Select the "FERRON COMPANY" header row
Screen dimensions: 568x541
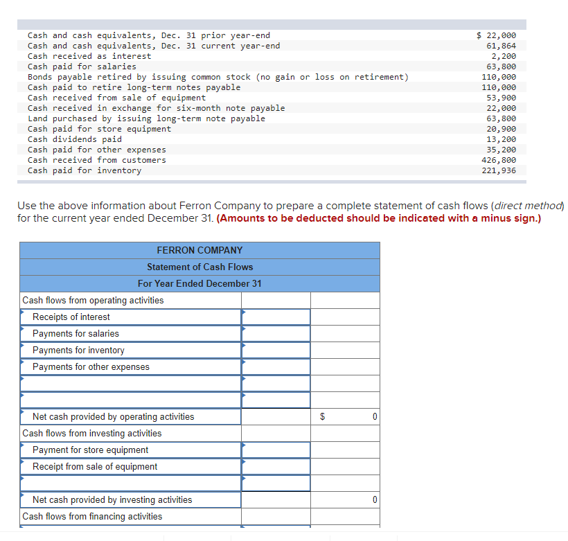[x=199, y=250]
